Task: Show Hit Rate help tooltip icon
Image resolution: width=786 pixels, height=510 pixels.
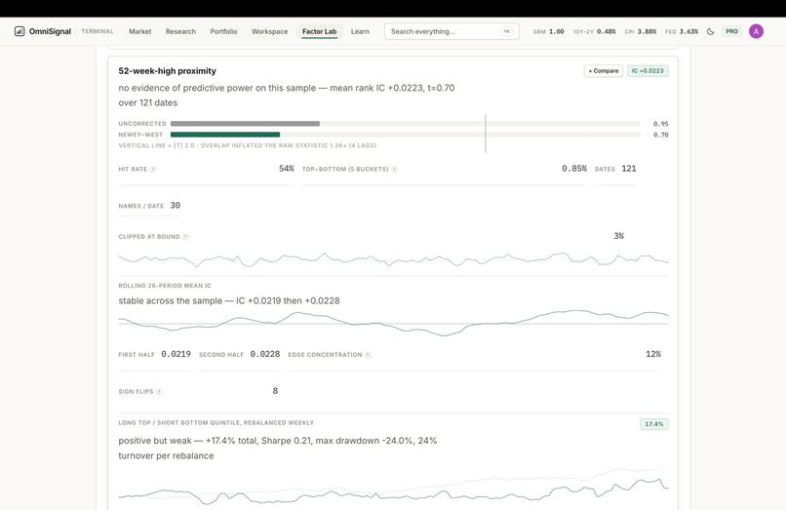Action: (153, 170)
